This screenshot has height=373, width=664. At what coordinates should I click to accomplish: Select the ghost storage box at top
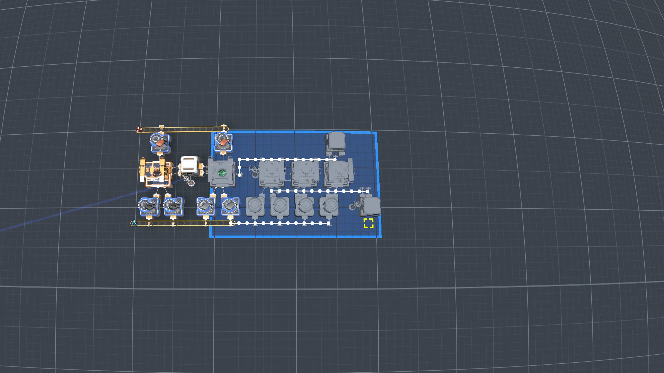click(x=335, y=142)
